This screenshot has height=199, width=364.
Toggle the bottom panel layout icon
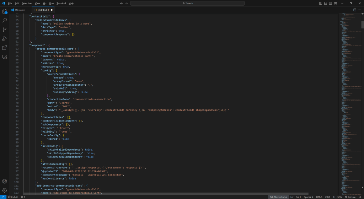coord(326,3)
